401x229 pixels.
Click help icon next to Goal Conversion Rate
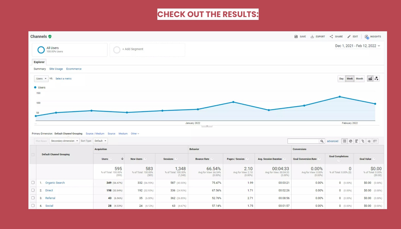(319, 159)
